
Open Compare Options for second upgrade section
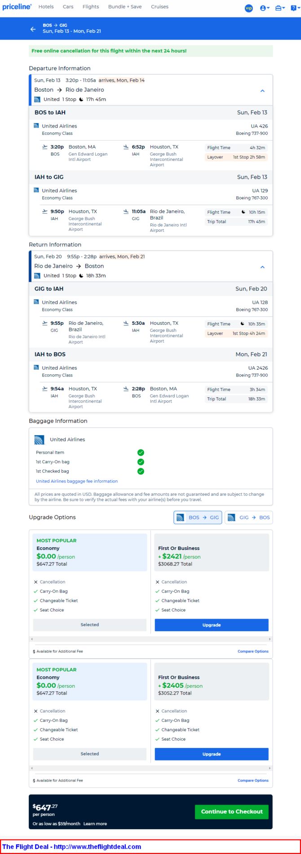[253, 780]
